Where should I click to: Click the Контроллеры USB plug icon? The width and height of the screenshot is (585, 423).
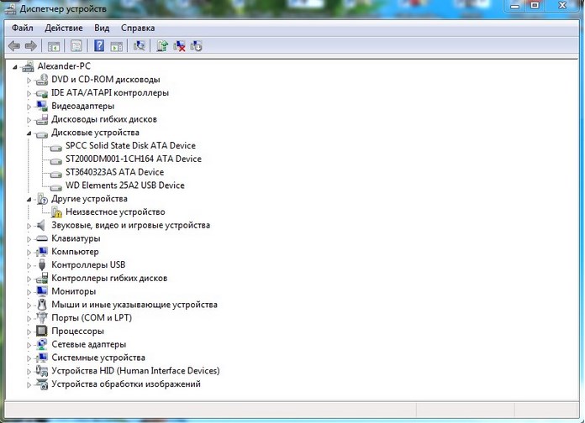pos(42,265)
